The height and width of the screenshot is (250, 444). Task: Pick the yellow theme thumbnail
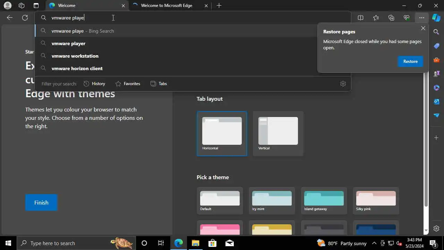click(272, 227)
